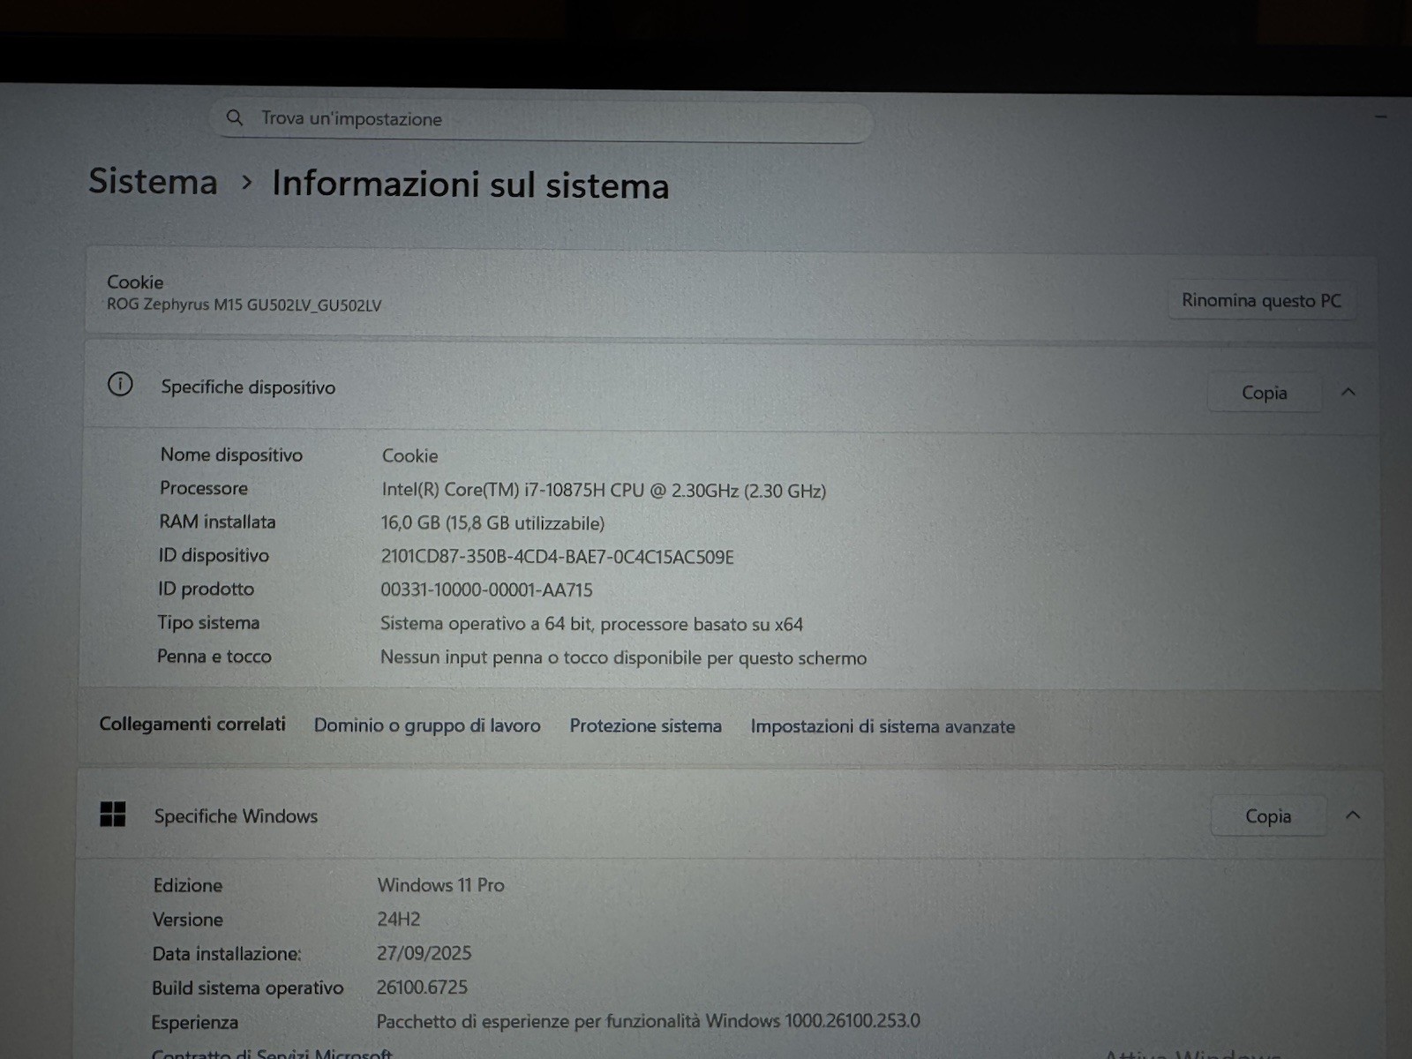Screen dimensions: 1412x1059
Task: Click the Windows logo icon in Specifiche Windows
Action: point(113,815)
